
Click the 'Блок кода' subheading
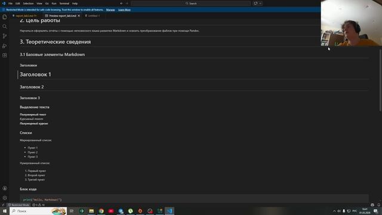click(28, 189)
